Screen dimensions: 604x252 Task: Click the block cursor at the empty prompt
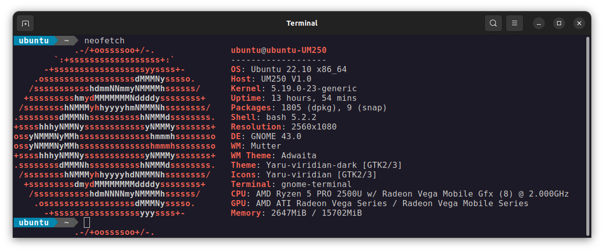tap(87, 222)
